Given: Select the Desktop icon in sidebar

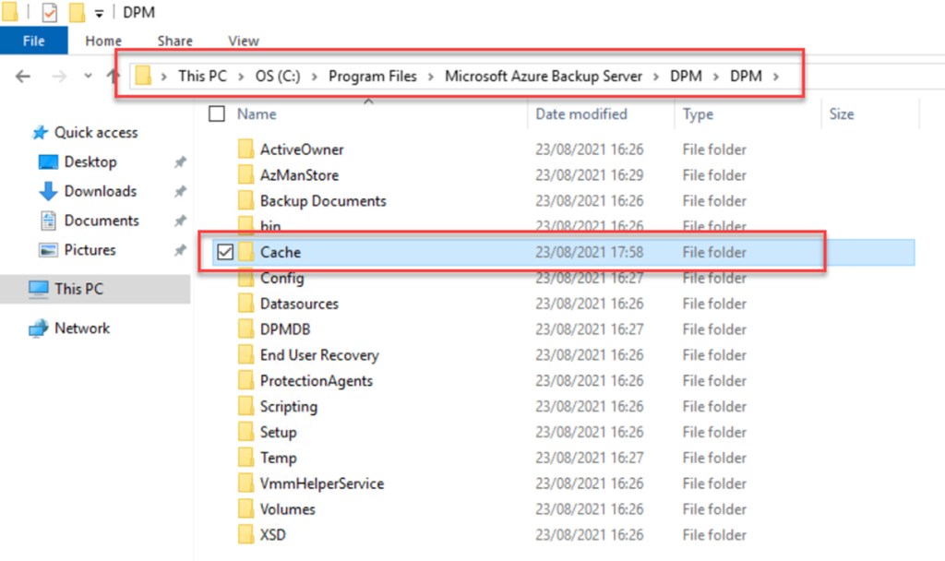Looking at the screenshot, I should click(x=48, y=162).
